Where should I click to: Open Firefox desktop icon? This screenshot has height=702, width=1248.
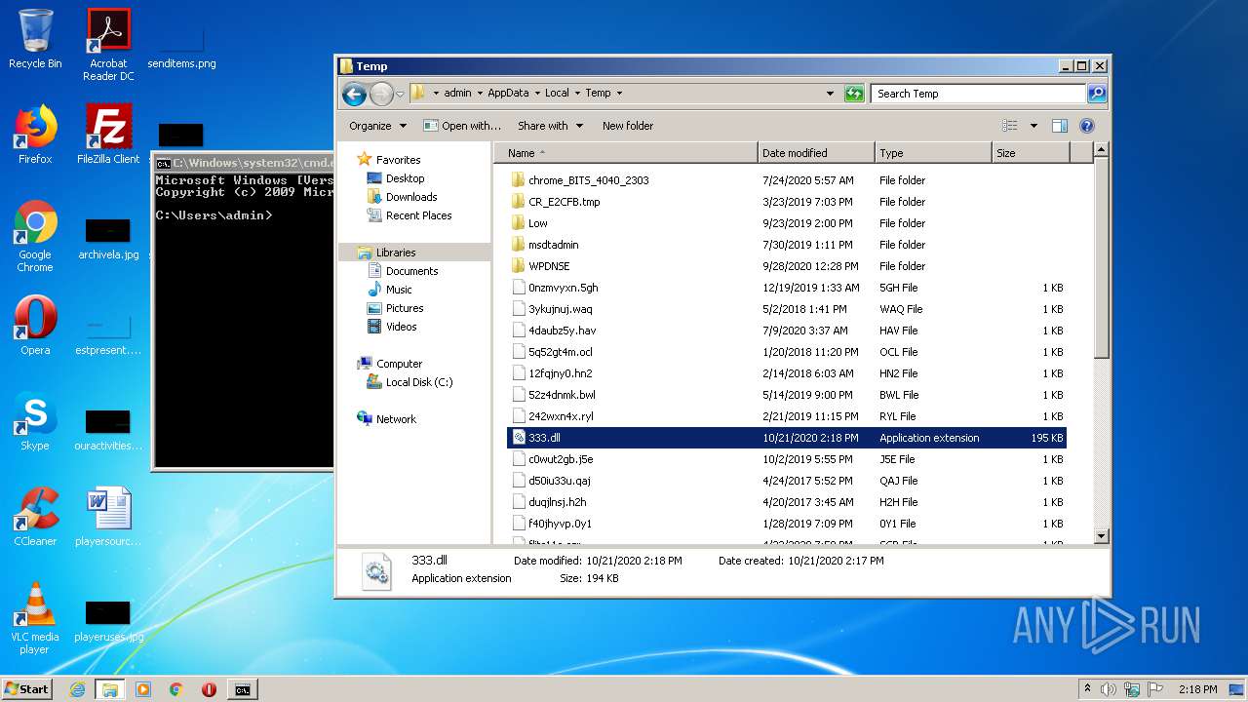click(35, 135)
